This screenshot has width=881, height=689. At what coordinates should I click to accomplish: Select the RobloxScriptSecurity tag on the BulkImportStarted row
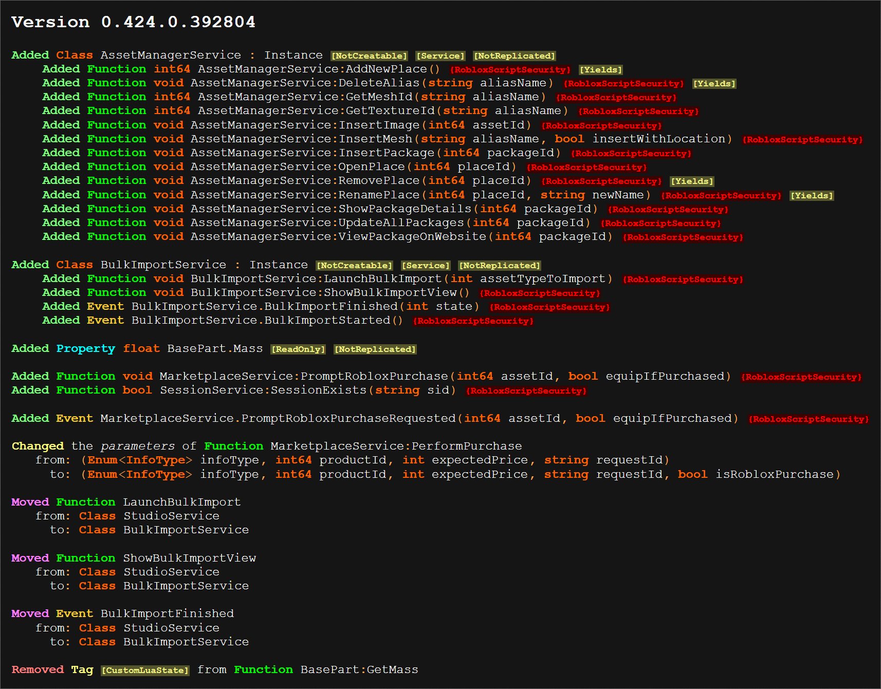coord(473,321)
